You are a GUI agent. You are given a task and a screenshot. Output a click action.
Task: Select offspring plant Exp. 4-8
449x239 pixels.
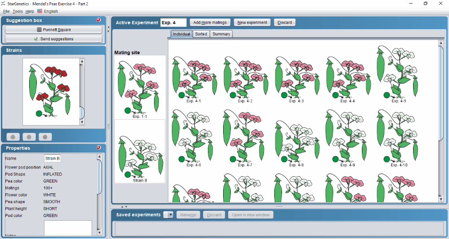[297, 143]
